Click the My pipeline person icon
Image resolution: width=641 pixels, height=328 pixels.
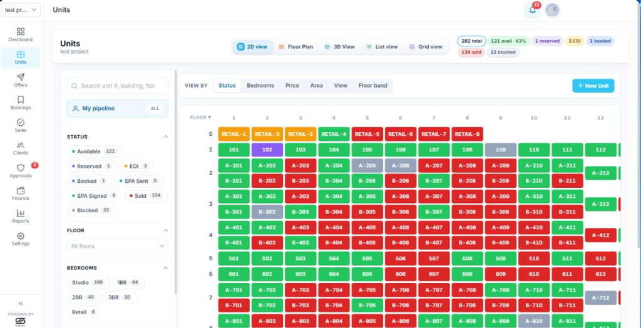(x=75, y=109)
